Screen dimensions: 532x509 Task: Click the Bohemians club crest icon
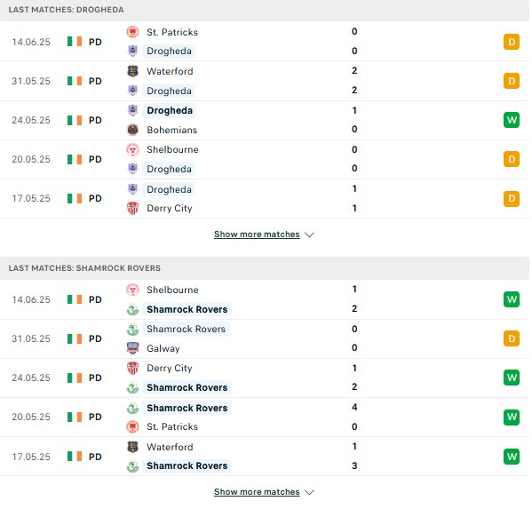point(132,130)
